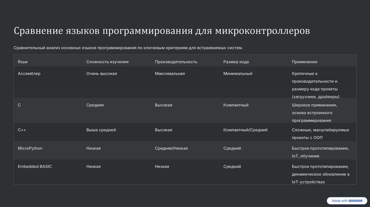Select the 'Очень высокая' cell

102,74
